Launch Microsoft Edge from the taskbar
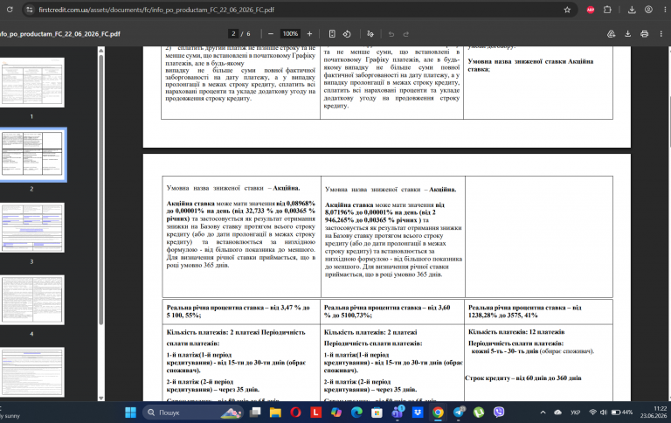671x423 pixels. [356, 413]
